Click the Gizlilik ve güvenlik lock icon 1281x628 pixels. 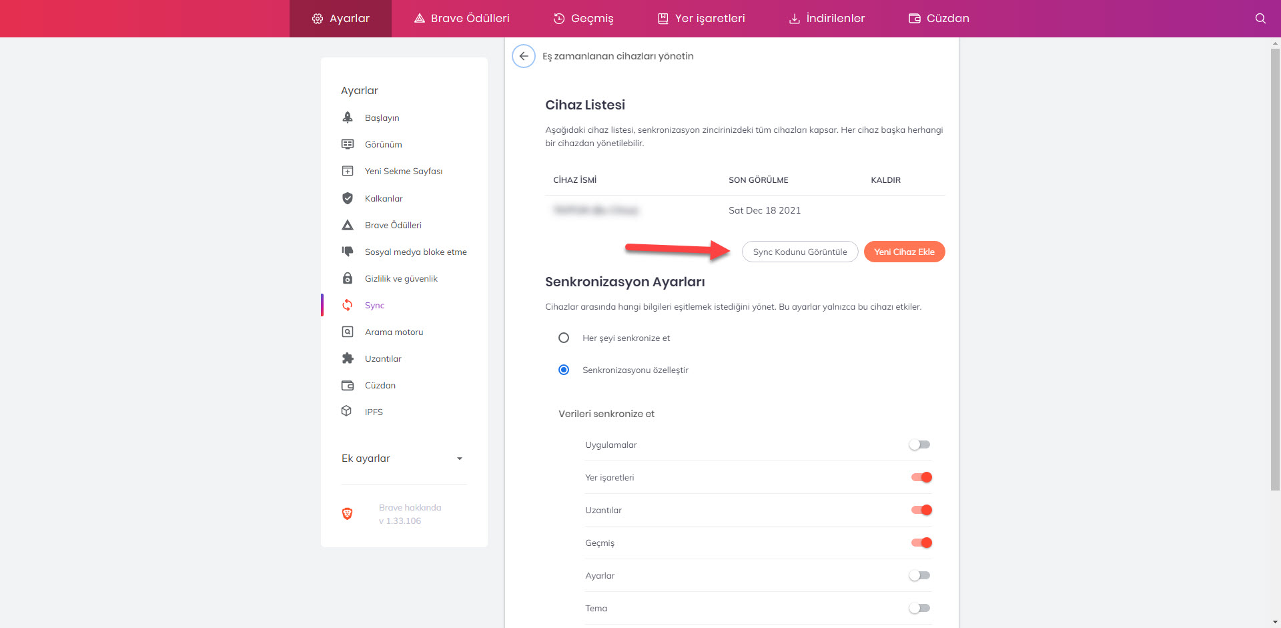(348, 278)
